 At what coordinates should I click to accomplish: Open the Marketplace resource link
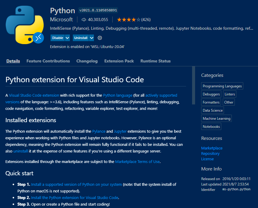pyautogui.click(x=212, y=148)
